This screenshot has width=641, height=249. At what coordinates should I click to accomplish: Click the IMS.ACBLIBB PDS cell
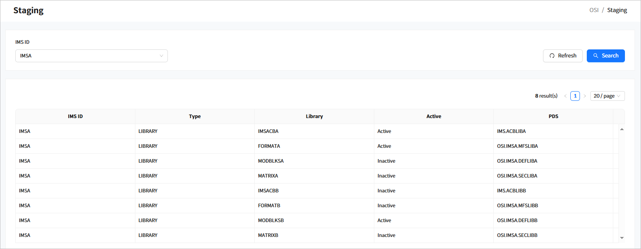coord(511,191)
